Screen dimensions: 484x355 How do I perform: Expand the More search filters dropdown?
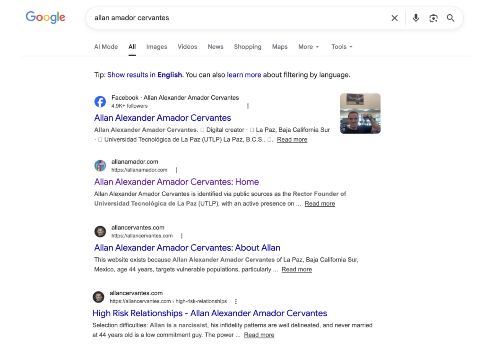[x=308, y=47]
